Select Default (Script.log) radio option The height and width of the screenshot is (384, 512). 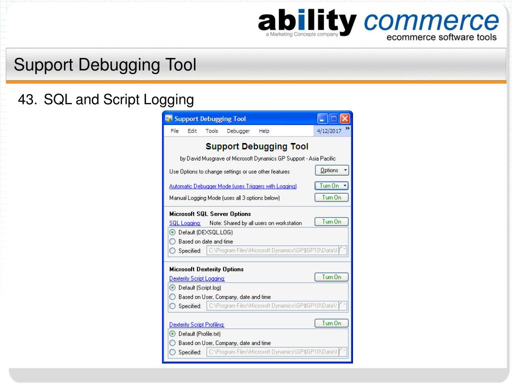[x=172, y=287]
